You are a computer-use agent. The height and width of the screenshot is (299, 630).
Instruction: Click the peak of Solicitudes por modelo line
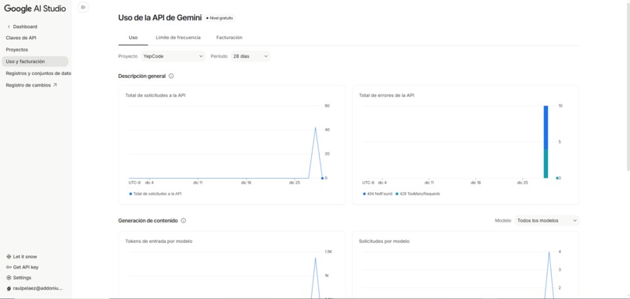549,252
